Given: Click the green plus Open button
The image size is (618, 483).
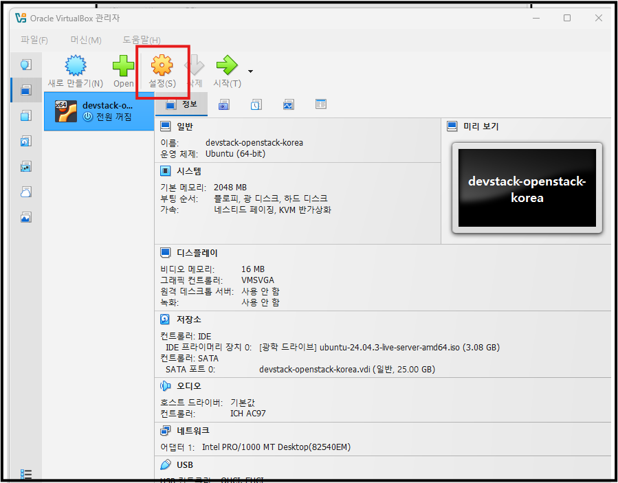Looking at the screenshot, I should pyautogui.click(x=123, y=71).
